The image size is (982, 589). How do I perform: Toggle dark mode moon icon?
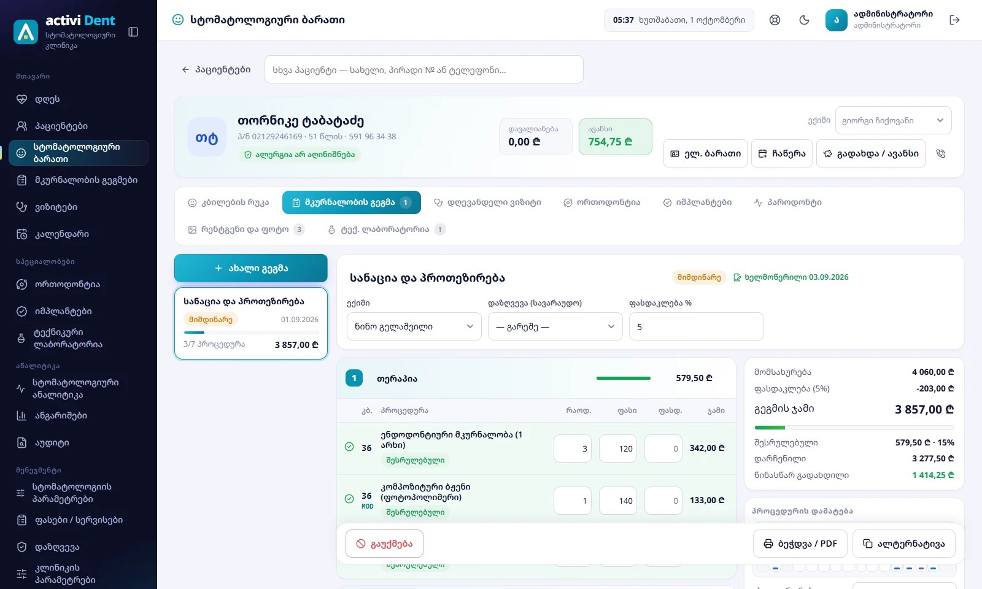pos(805,20)
